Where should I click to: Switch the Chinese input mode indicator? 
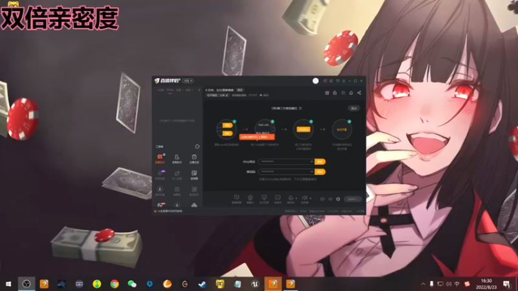tap(457, 284)
